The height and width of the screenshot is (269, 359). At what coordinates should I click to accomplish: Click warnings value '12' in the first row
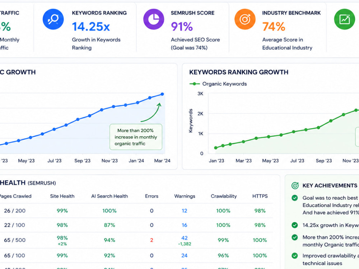click(x=185, y=211)
